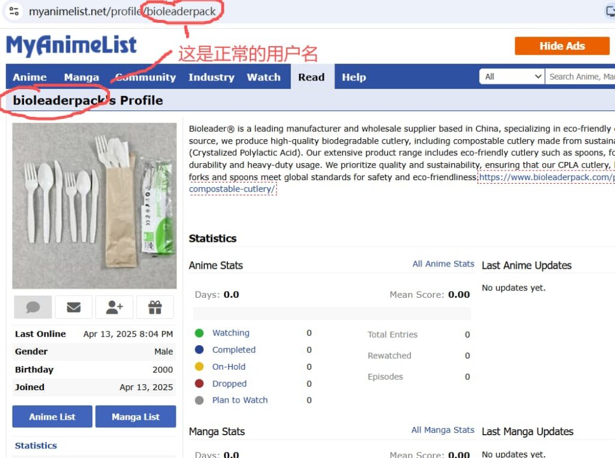Select the Birthday value 2000
Viewport: 615px width, 458px height.
[163, 369]
